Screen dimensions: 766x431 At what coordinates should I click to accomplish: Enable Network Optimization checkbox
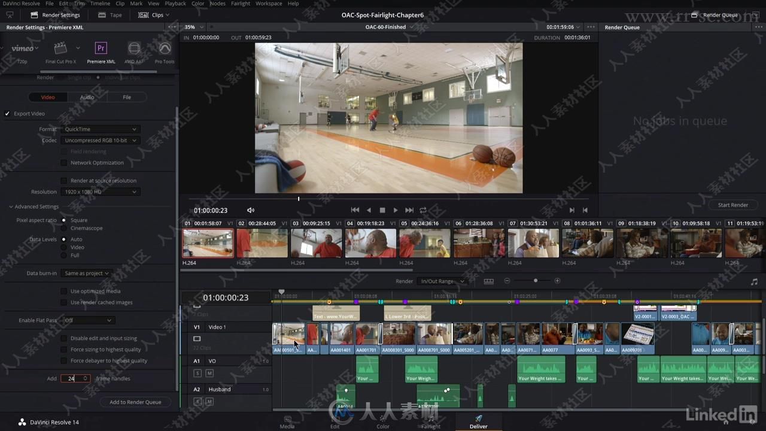click(64, 163)
